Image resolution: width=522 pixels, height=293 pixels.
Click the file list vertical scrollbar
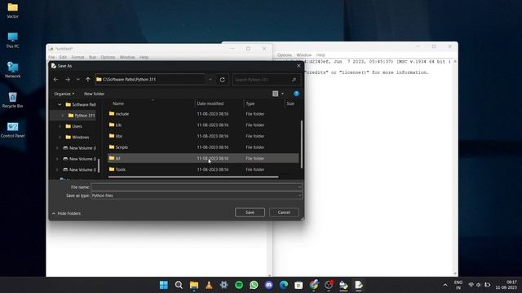302,144
